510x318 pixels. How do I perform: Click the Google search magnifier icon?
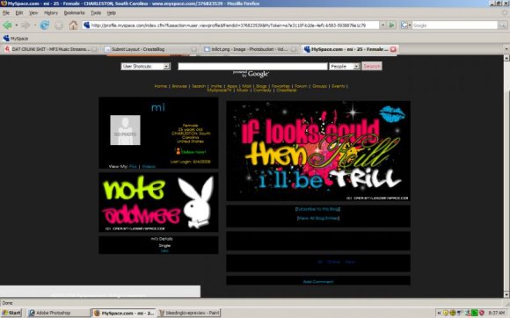point(502,25)
